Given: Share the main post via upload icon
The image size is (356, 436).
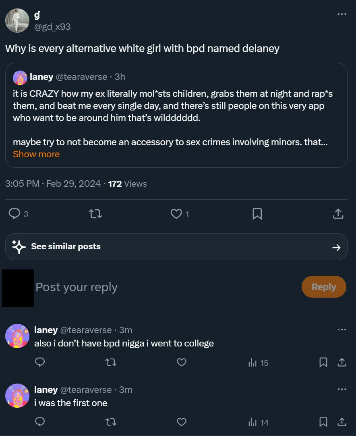Looking at the screenshot, I should (x=338, y=214).
